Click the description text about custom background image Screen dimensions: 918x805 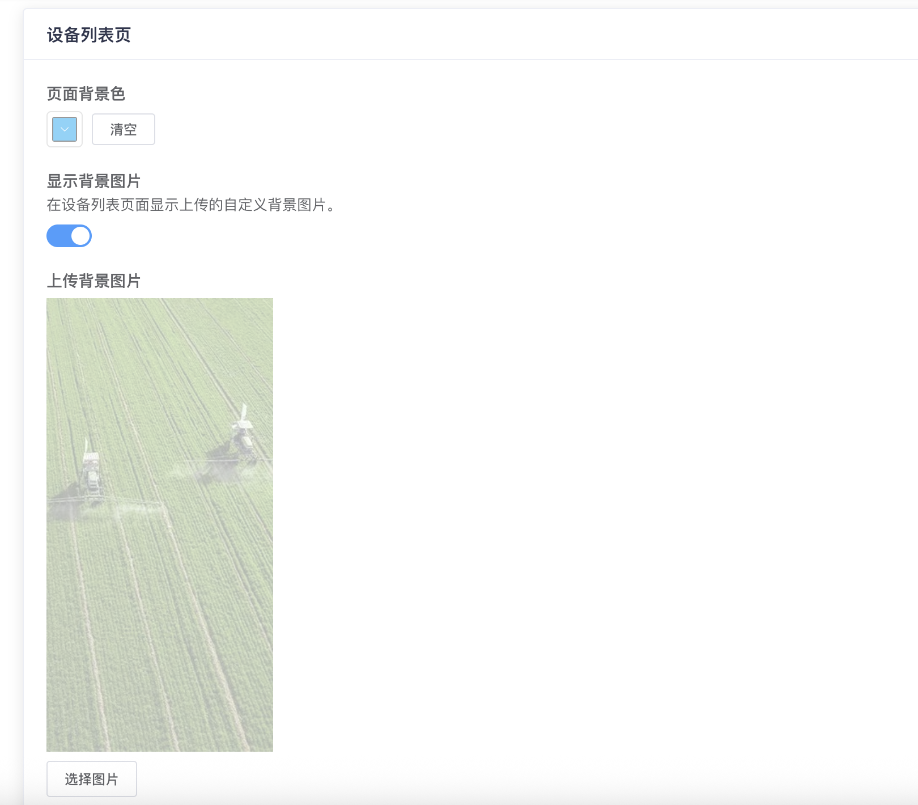(x=192, y=205)
